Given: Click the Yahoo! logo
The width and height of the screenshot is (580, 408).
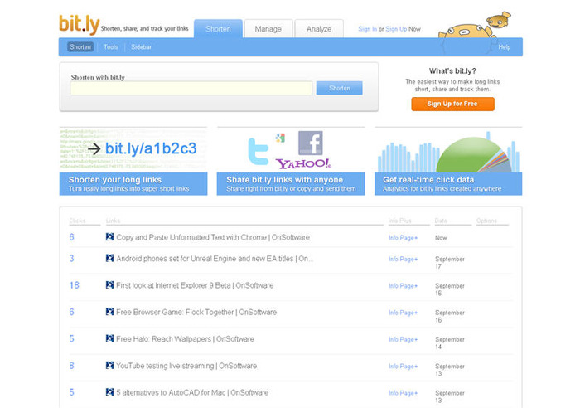Looking at the screenshot, I should click(x=303, y=163).
